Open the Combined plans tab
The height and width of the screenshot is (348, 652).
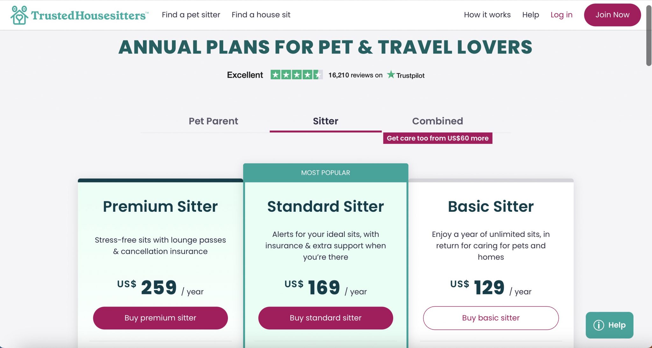point(437,121)
